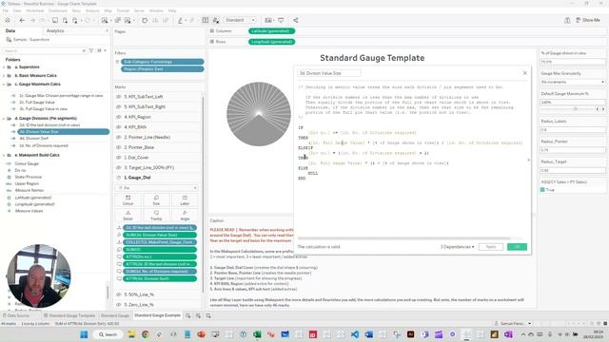Open Chrome from the taskbar
Viewport: 609px width, 342px height.
(x=146, y=334)
